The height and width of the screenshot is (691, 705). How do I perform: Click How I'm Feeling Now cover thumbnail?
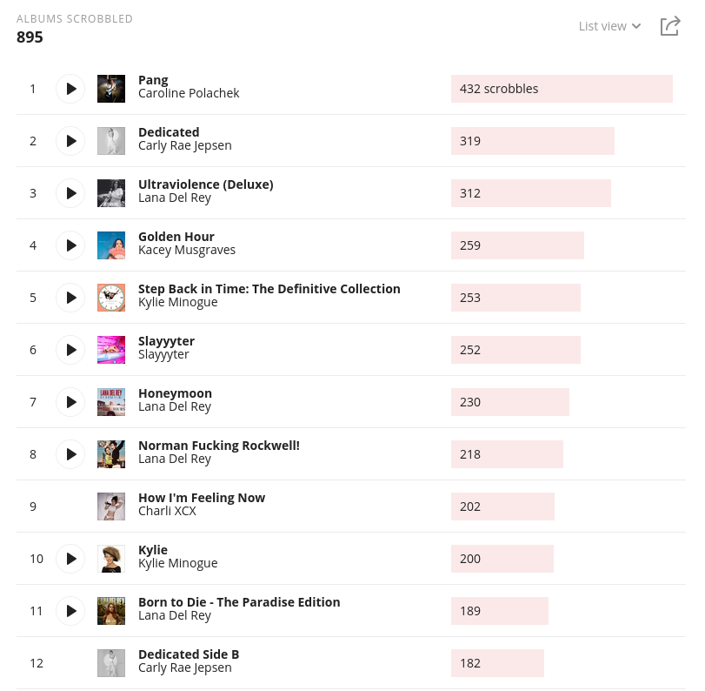111,507
